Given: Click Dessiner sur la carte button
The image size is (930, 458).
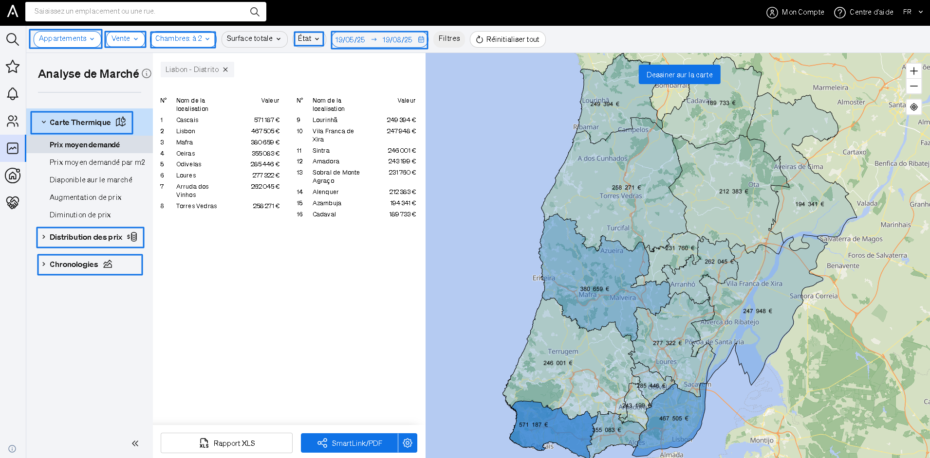Looking at the screenshot, I should tap(679, 75).
